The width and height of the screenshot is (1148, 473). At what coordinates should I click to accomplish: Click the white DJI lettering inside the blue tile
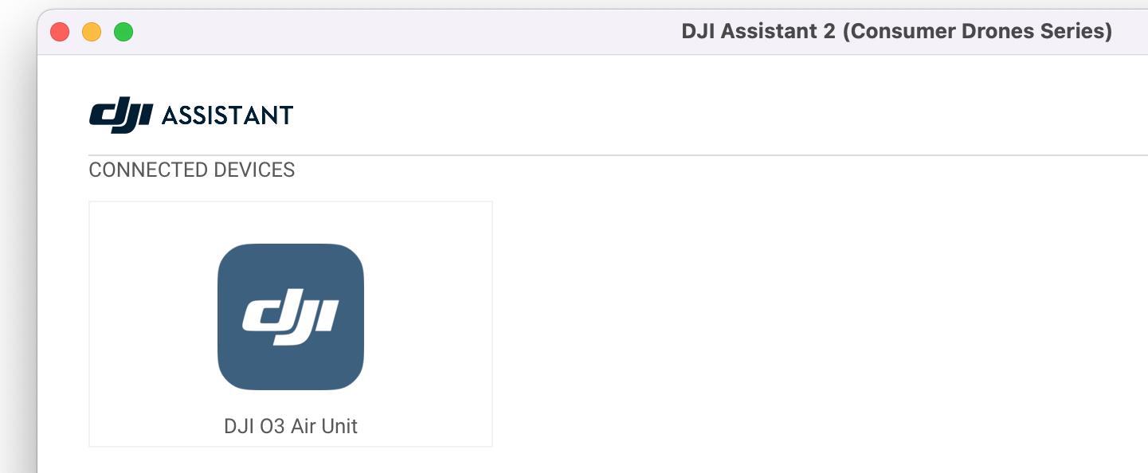pyautogui.click(x=291, y=319)
